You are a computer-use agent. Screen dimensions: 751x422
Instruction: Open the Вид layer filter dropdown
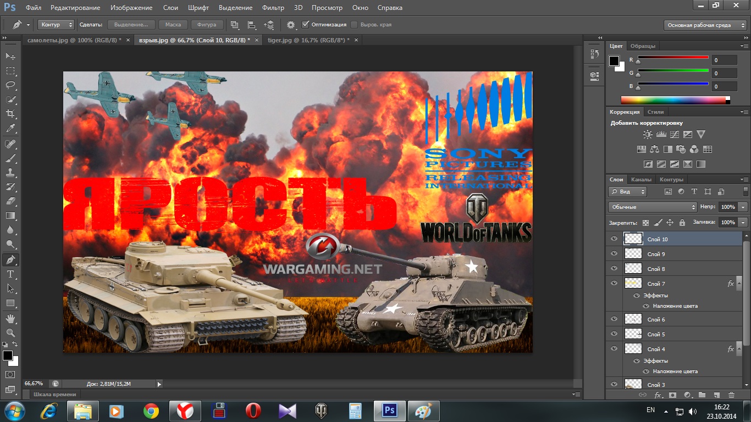click(627, 192)
